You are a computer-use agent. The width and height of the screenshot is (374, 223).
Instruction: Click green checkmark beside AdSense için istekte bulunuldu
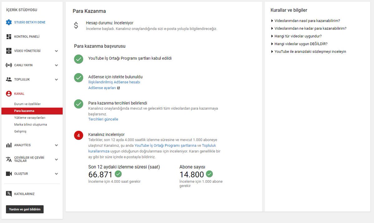(x=79, y=78)
